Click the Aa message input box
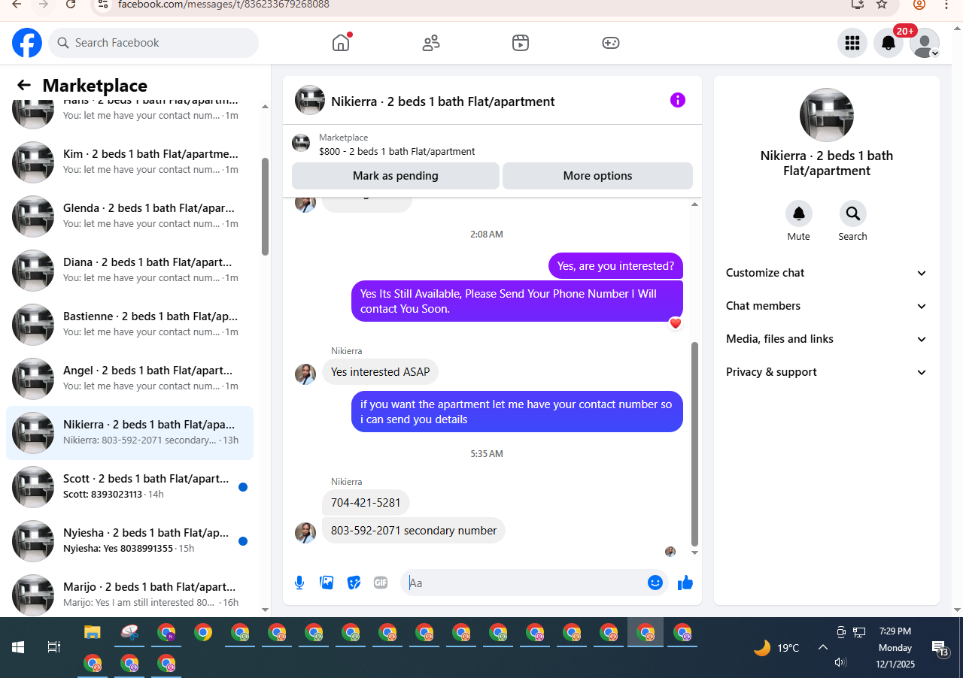 524,583
